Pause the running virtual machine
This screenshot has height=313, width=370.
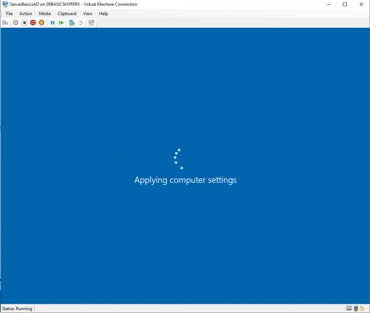click(52, 23)
